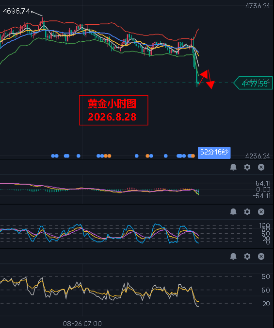
Task: Open alert bell for MACD indicator panel
Action: pyautogui.click(x=233, y=167)
